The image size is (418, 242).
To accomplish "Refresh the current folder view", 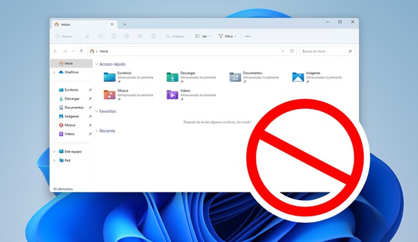I will [x=292, y=51].
